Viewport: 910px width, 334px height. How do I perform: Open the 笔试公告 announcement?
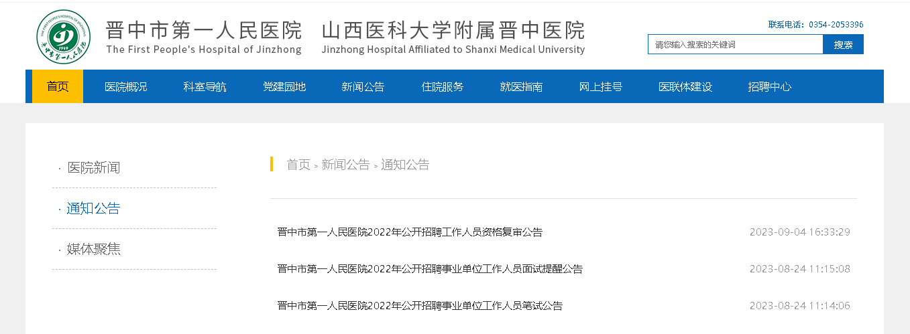[x=420, y=306]
